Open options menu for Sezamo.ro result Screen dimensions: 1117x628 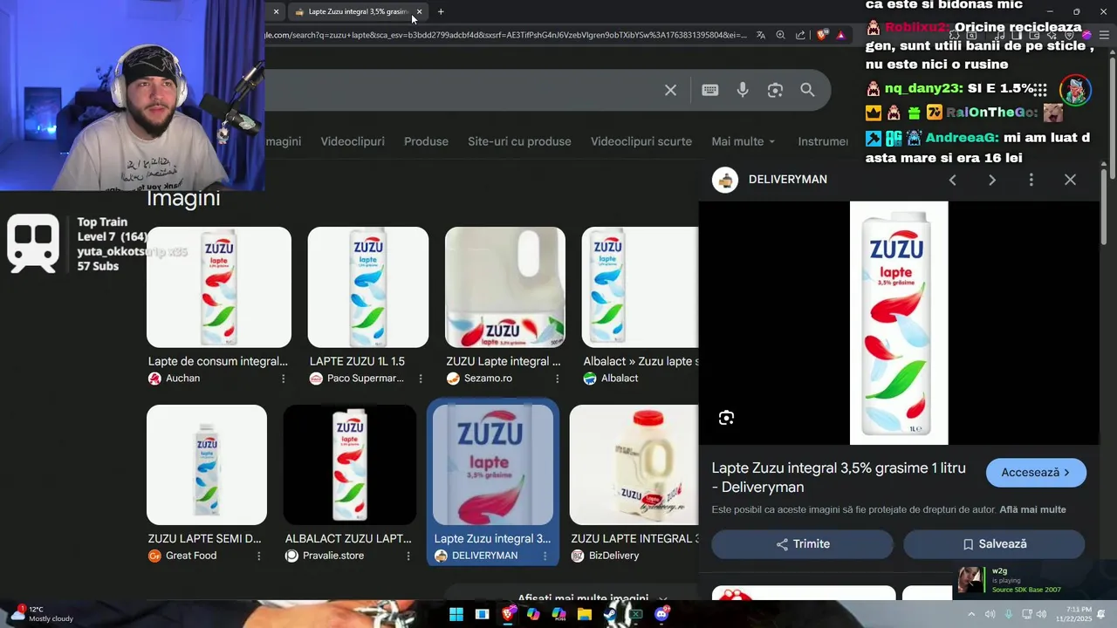pyautogui.click(x=558, y=379)
